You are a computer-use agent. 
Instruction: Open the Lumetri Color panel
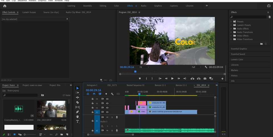point(237,59)
